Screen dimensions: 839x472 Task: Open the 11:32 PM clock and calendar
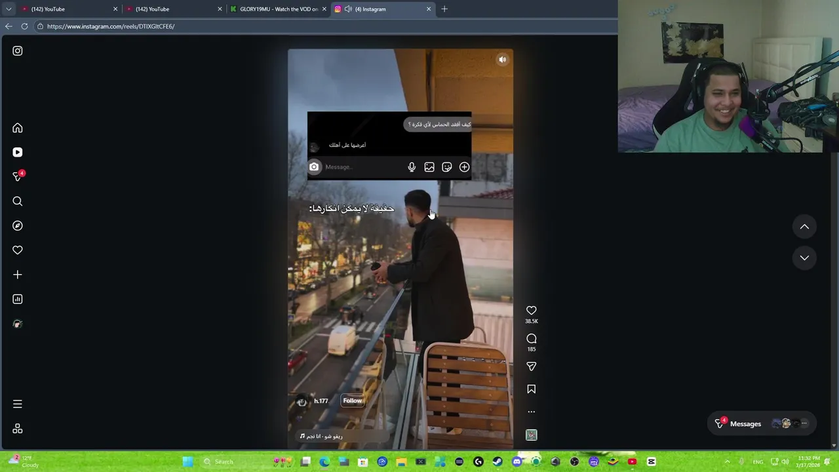pos(809,462)
